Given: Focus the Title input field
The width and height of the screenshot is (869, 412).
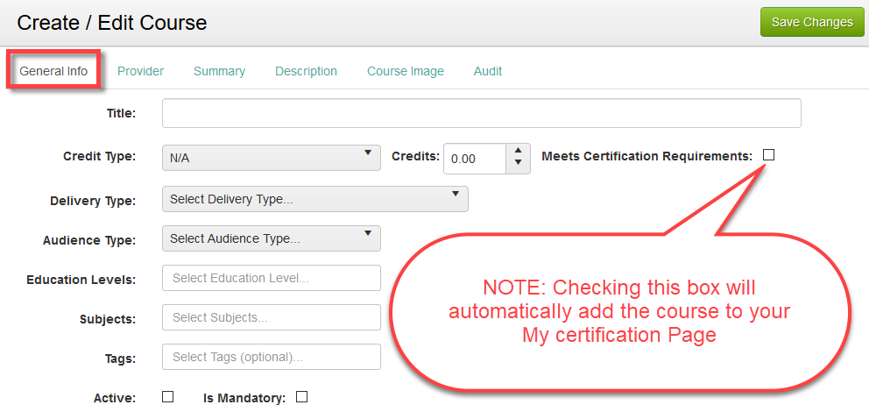Looking at the screenshot, I should [482, 113].
